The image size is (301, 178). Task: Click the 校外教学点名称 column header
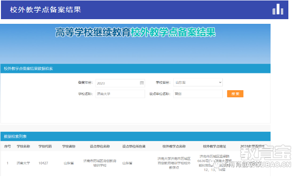tap(174, 146)
